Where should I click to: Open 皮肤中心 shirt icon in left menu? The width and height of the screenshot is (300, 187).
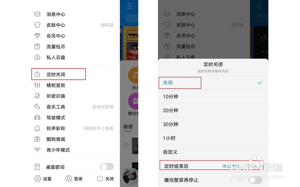tap(37, 25)
